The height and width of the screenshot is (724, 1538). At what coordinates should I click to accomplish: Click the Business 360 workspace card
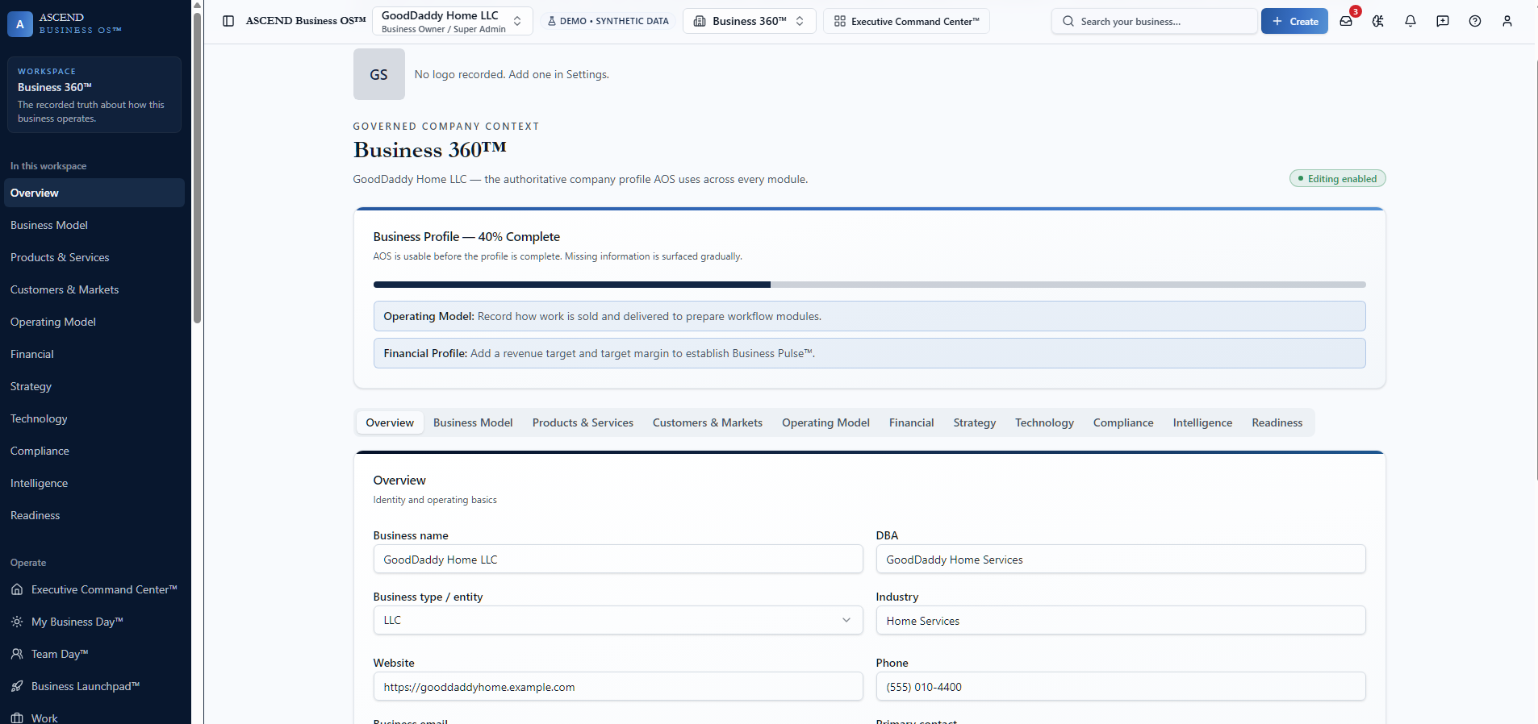pyautogui.click(x=94, y=94)
